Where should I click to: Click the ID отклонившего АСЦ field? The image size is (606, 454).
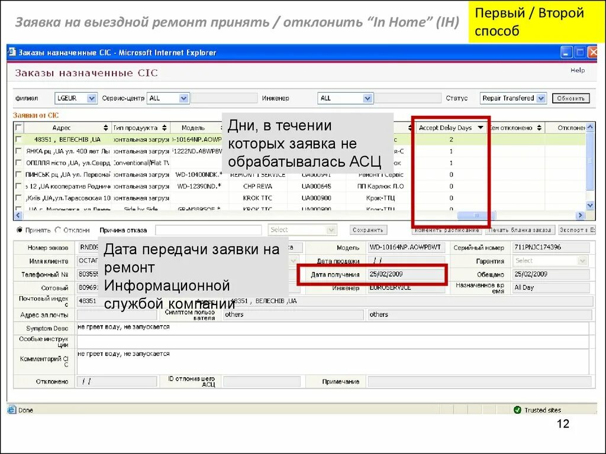262,381
